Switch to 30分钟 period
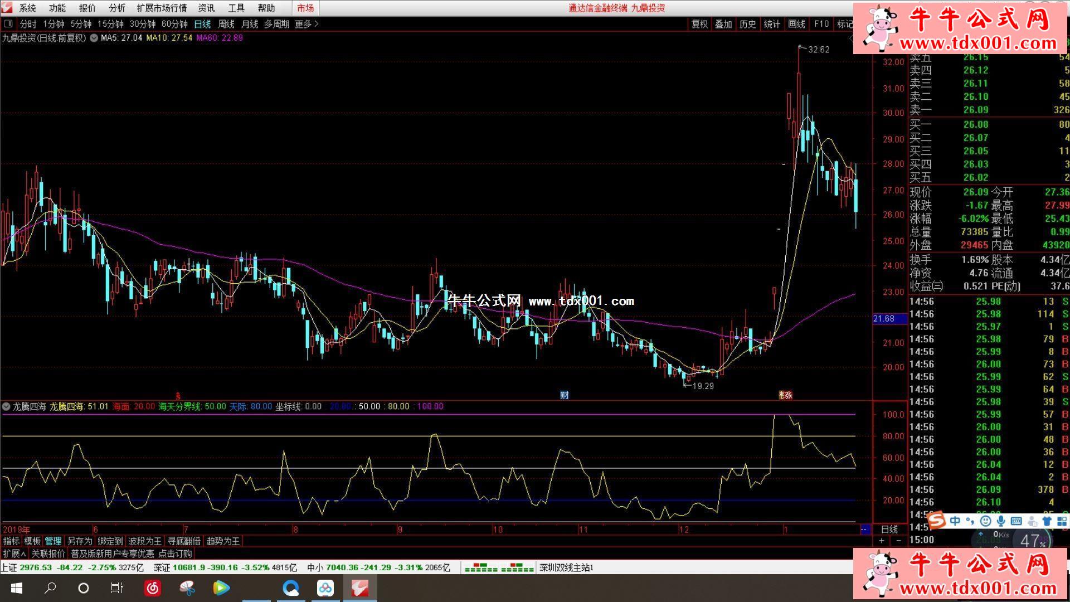The height and width of the screenshot is (602, 1070). pyautogui.click(x=143, y=24)
